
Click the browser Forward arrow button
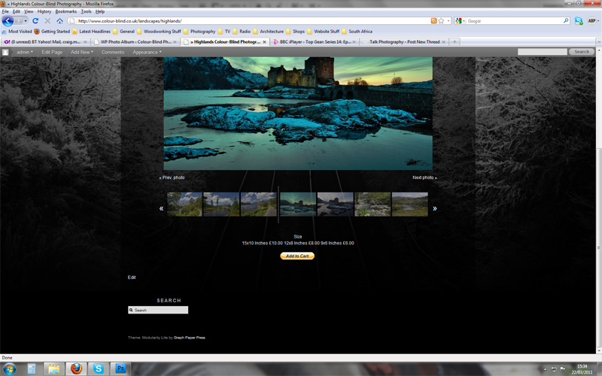(x=18, y=21)
